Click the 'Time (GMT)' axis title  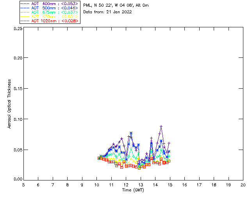(x=133, y=190)
